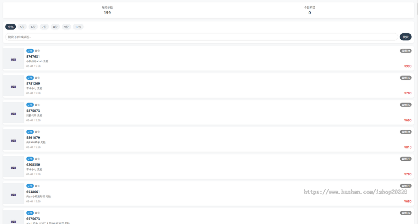The height and width of the screenshot is (224, 418).
Task: Click the 等级: 6 badge on 5875073
Action: [406, 105]
